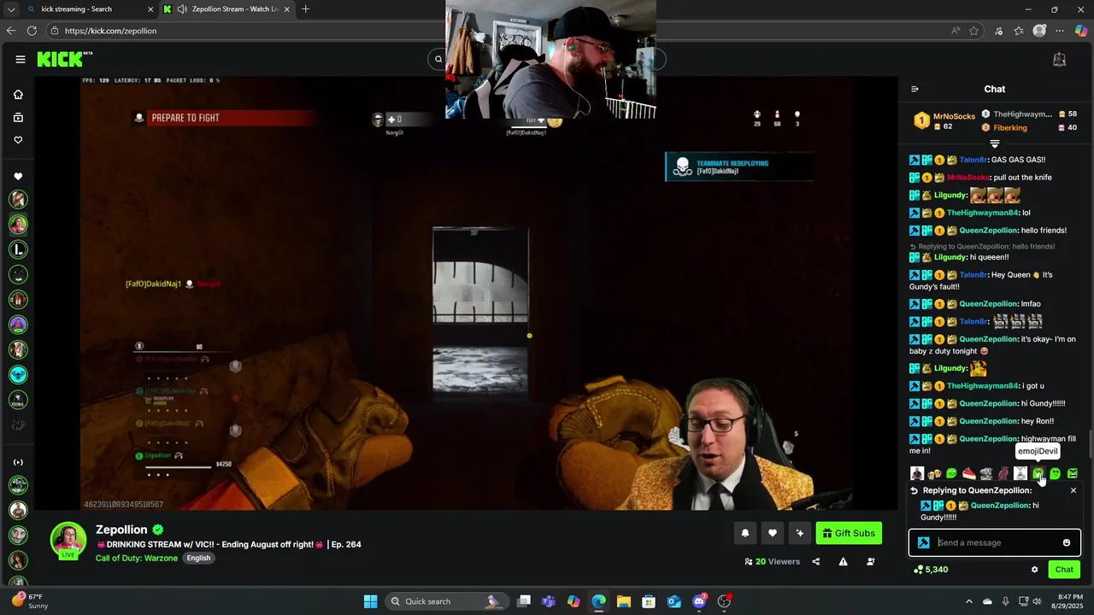Image resolution: width=1094 pixels, height=615 pixels.
Task: Open Call of Duty: Warzone category
Action: pos(137,558)
